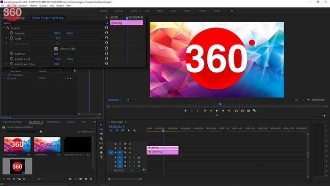This screenshot has height=186, width=330.
Task: Click the New Item icon in Project panel
Action: point(86,179)
